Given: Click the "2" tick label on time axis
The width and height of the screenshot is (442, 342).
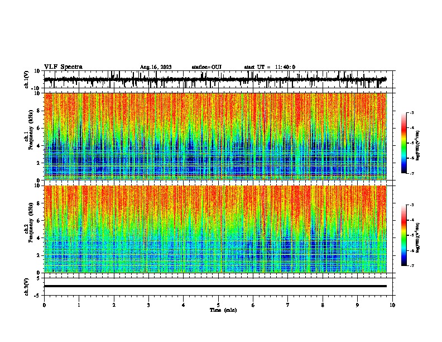Looking at the screenshot, I should click(114, 305).
